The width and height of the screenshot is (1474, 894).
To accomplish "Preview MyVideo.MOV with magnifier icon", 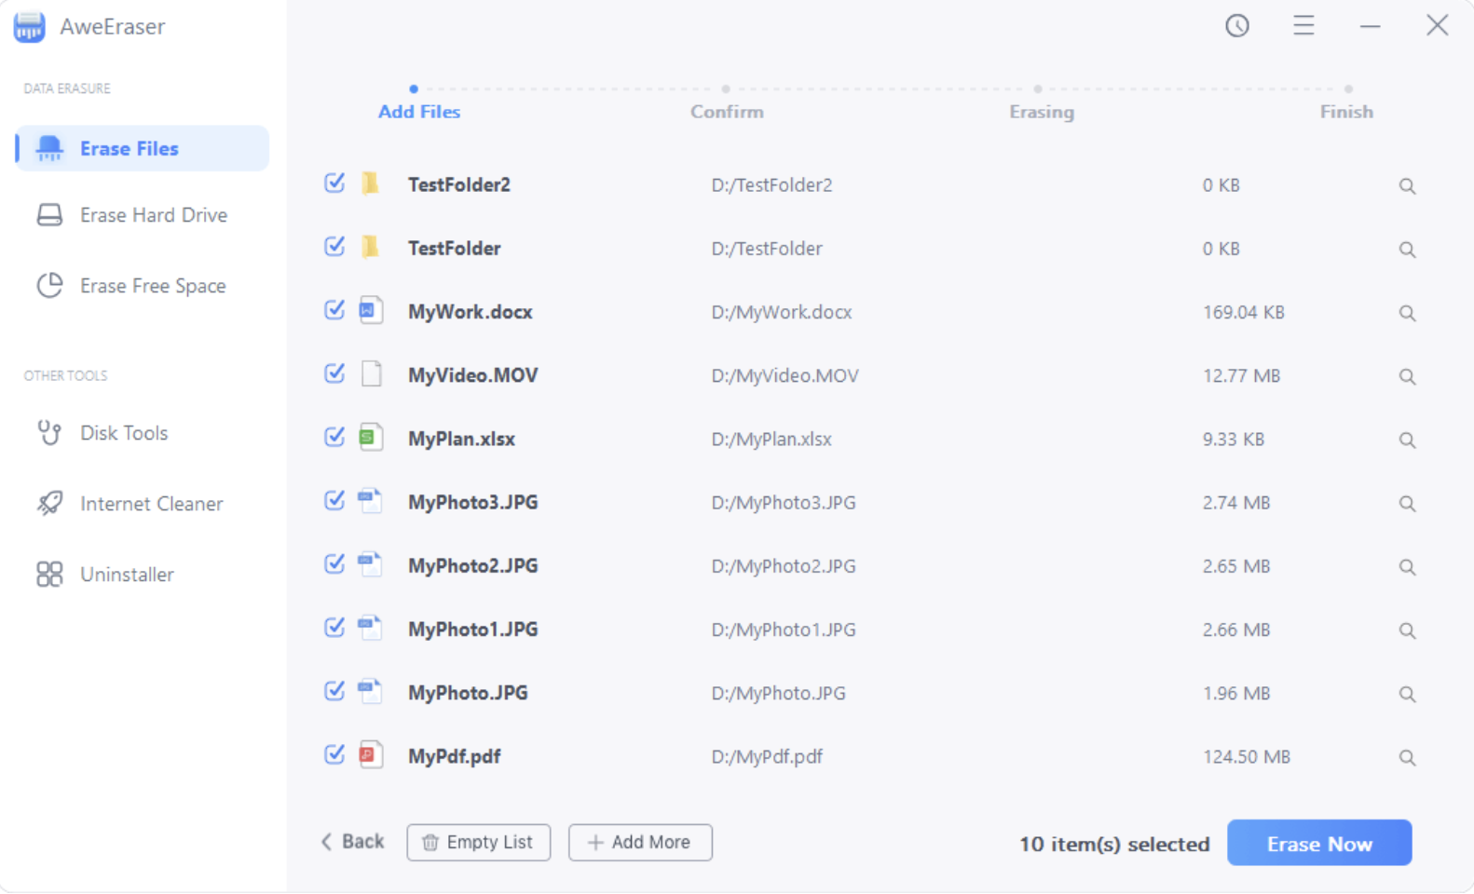I will coord(1407,376).
